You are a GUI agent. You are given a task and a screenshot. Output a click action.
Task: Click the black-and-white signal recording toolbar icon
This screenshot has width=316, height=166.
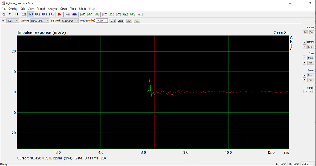(9, 14)
